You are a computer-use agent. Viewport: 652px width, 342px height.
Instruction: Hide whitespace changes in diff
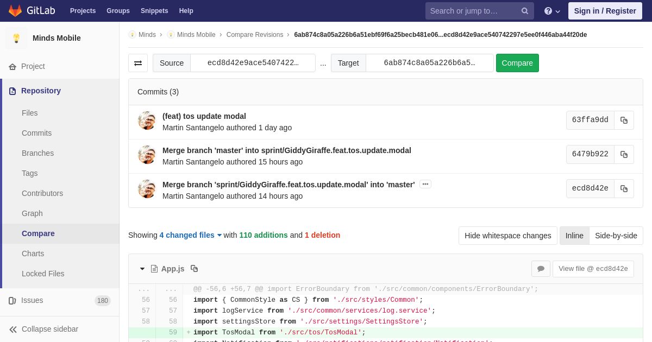pos(507,236)
